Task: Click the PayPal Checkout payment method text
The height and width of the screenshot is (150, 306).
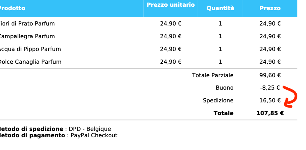Action: coord(94,135)
